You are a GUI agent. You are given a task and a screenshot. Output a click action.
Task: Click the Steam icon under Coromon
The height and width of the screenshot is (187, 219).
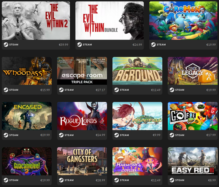pyautogui.click(x=153, y=45)
